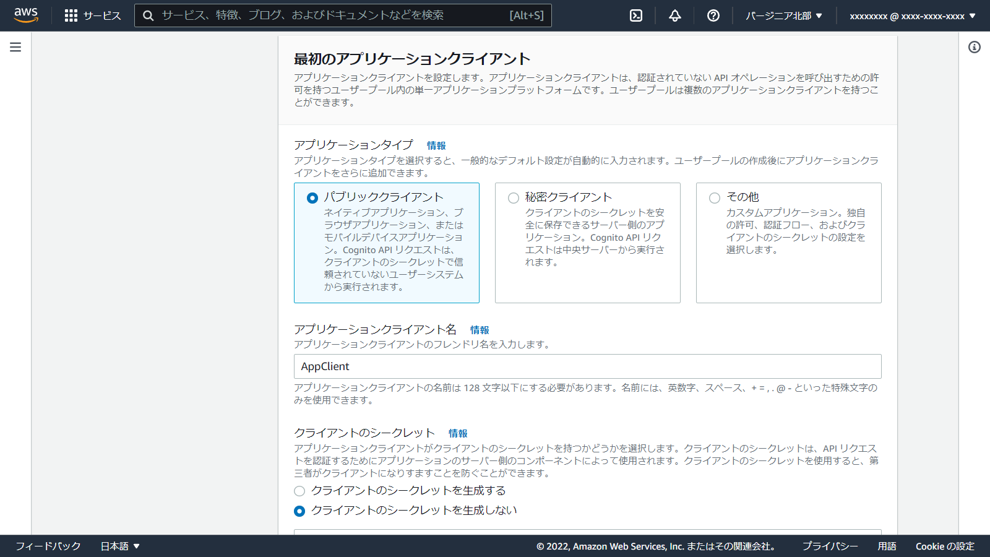Open the info panel icon on the right edge
Viewport: 990px width, 557px height.
[x=976, y=47]
